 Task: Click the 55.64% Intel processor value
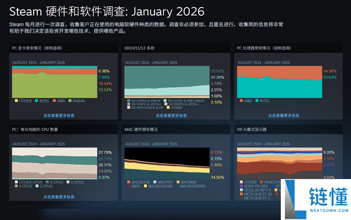[x=330, y=77]
